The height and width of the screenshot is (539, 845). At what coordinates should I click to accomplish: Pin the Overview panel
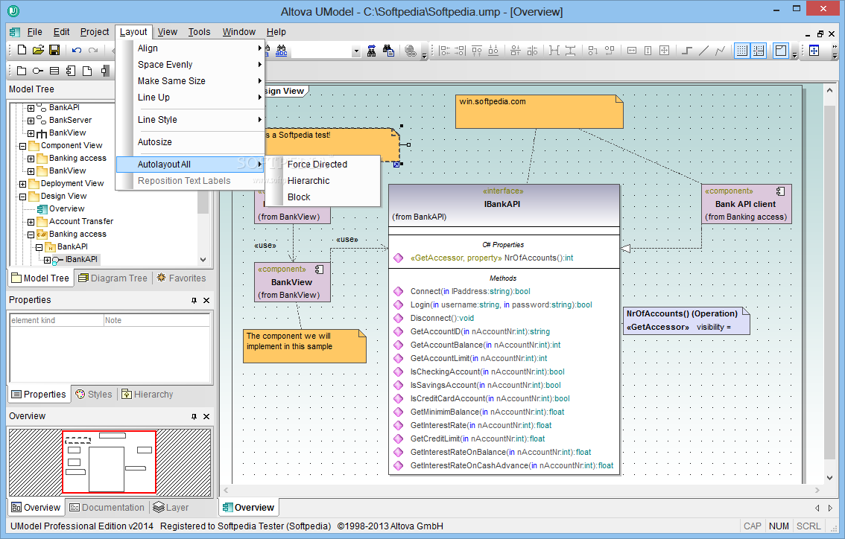tap(194, 417)
